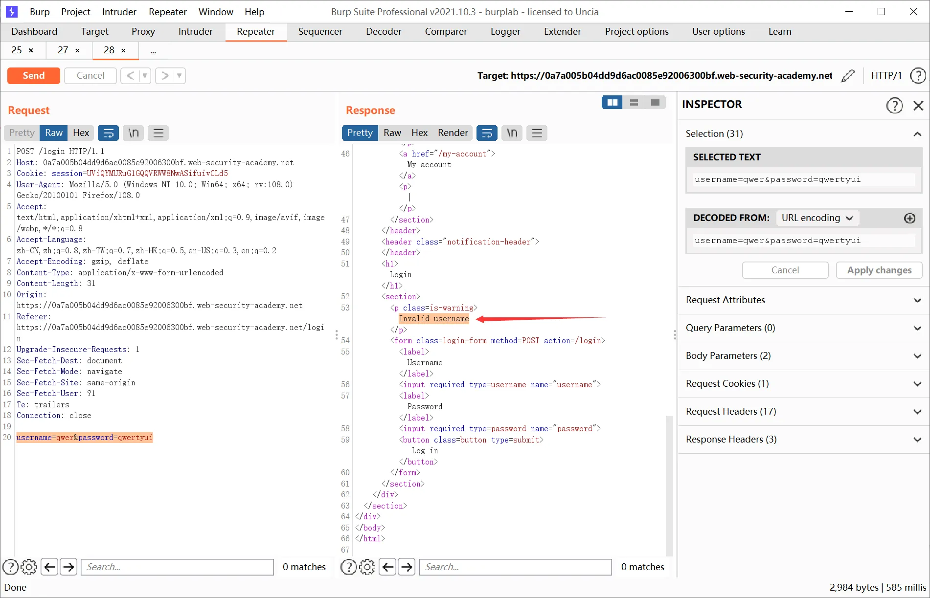Switch to the Decoder tab
The width and height of the screenshot is (930, 598).
[384, 32]
